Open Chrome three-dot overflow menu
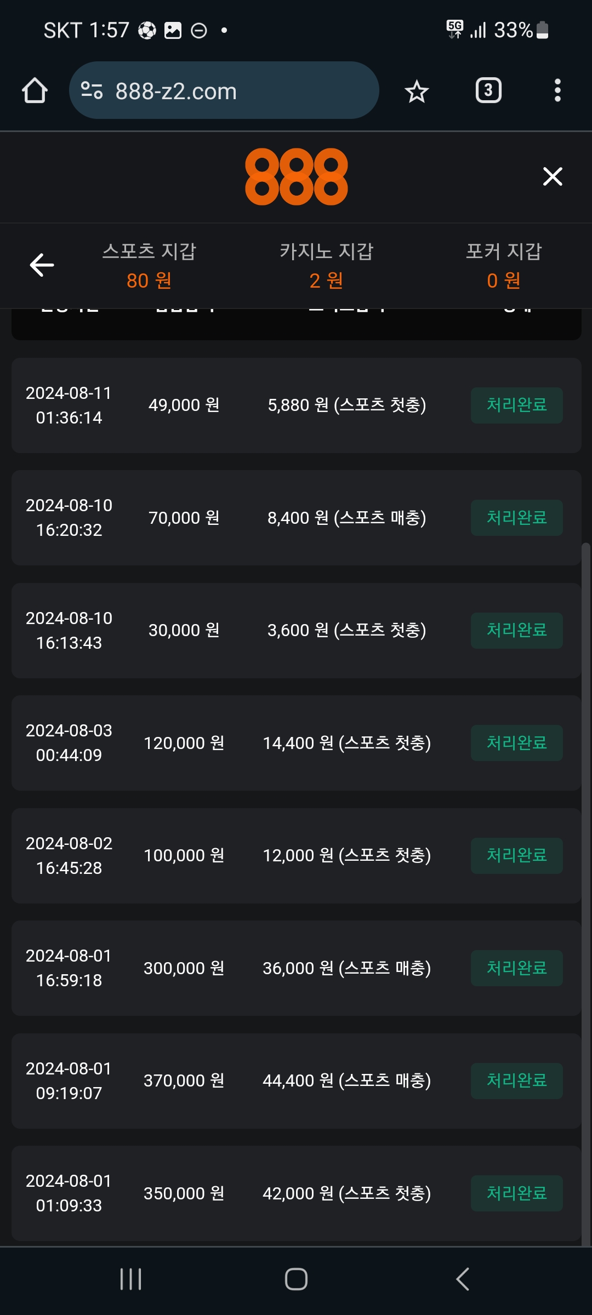The height and width of the screenshot is (1315, 592). click(557, 90)
